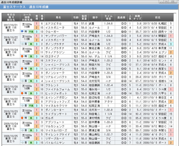Select horse name エアスピネル
The width and height of the screenshot is (179, 146).
(x=54, y=23)
